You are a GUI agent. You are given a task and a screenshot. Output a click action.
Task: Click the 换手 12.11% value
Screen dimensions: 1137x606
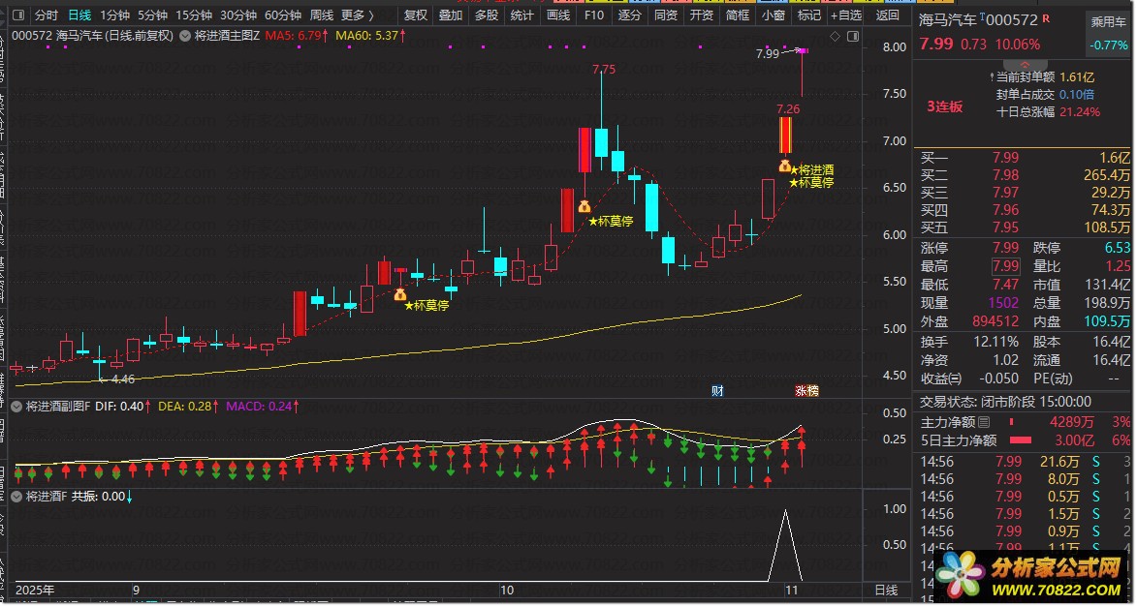click(x=995, y=342)
